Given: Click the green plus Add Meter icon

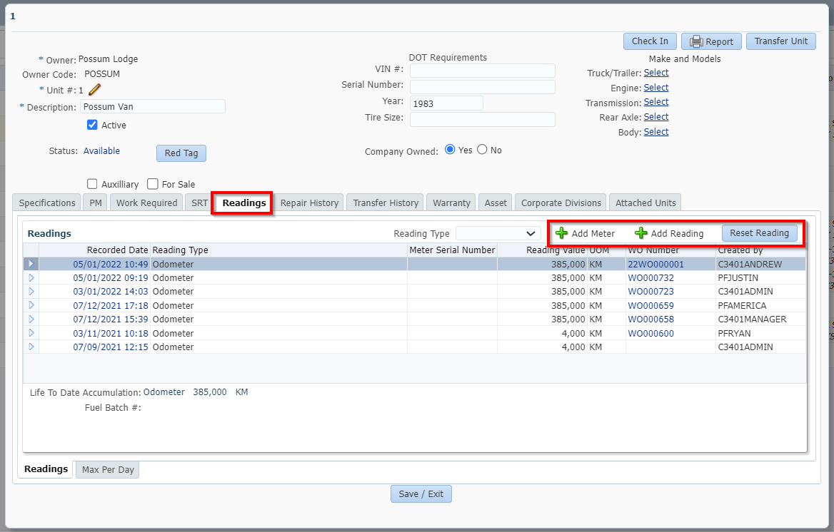Looking at the screenshot, I should [561, 232].
